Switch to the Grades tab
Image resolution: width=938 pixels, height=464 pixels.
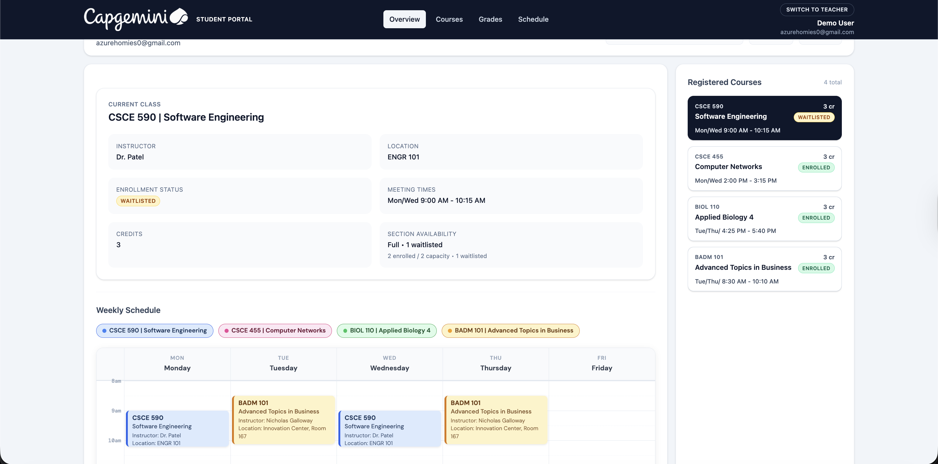click(490, 19)
